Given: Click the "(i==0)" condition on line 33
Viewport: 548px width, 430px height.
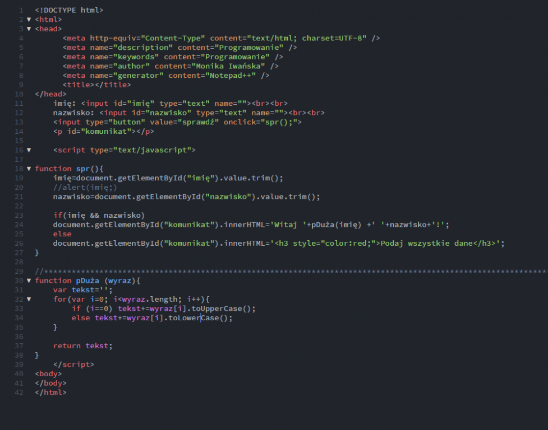Looking at the screenshot, I should tap(99, 309).
